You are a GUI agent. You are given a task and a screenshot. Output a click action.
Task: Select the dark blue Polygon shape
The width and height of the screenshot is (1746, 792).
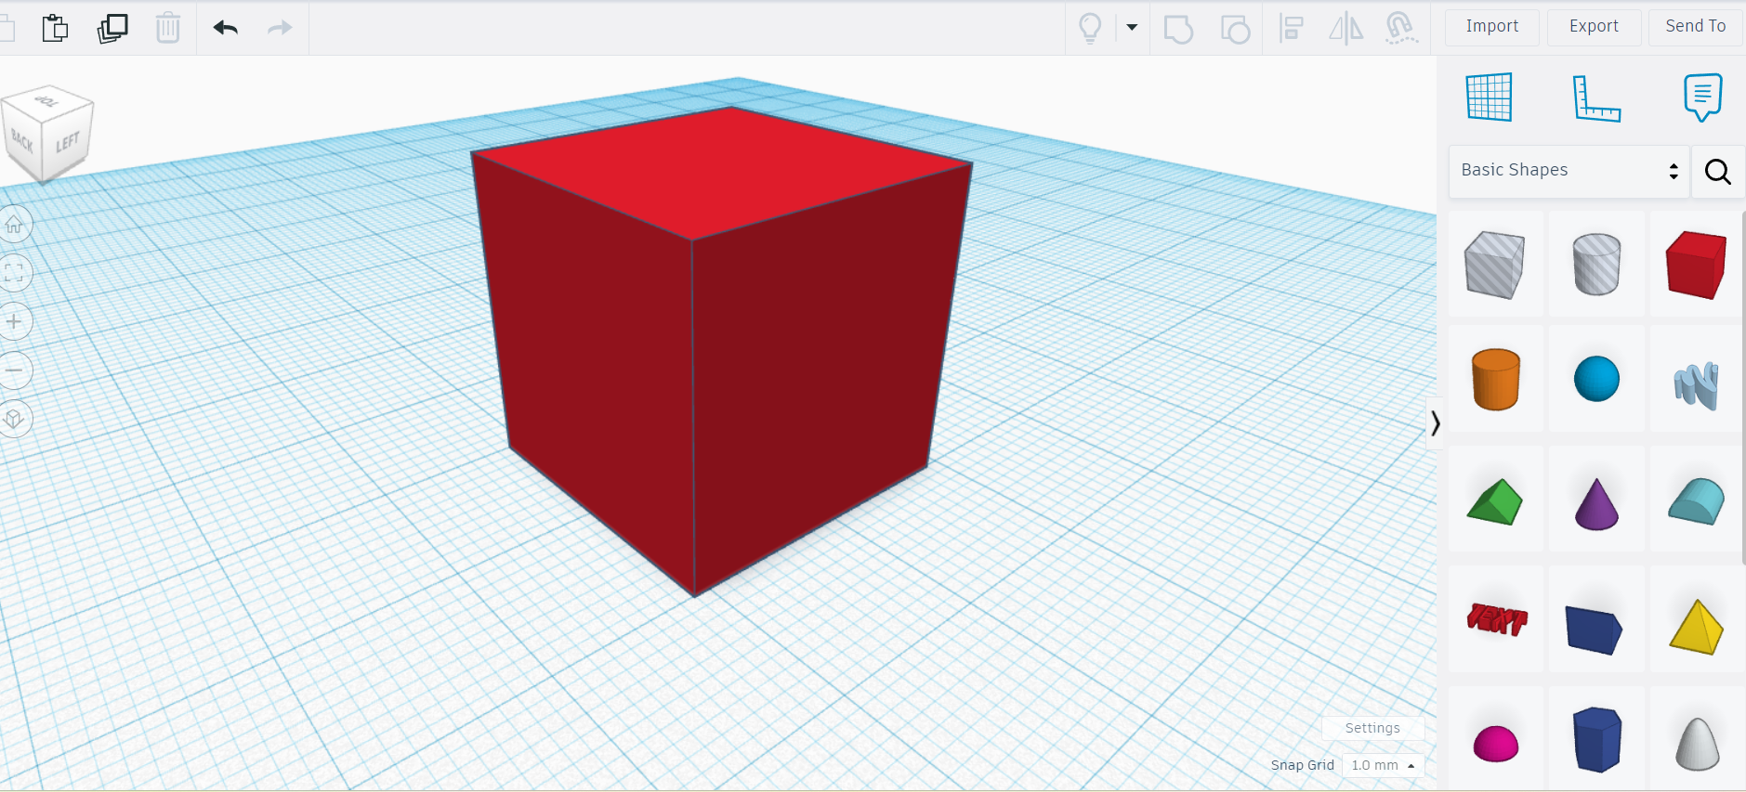coord(1597,739)
